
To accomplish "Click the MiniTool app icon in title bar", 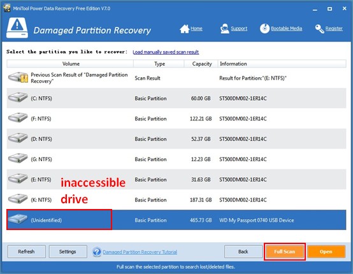I will (7, 8).
